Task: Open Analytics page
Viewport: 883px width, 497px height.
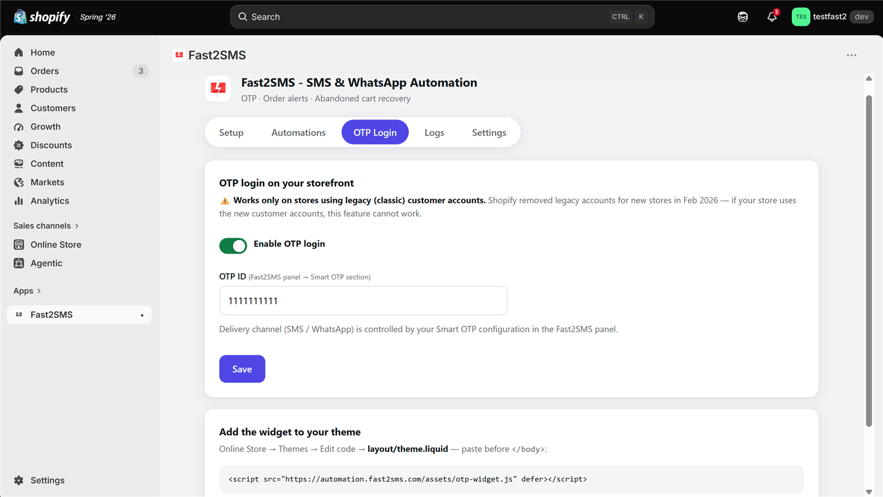Action: pyautogui.click(x=79, y=201)
